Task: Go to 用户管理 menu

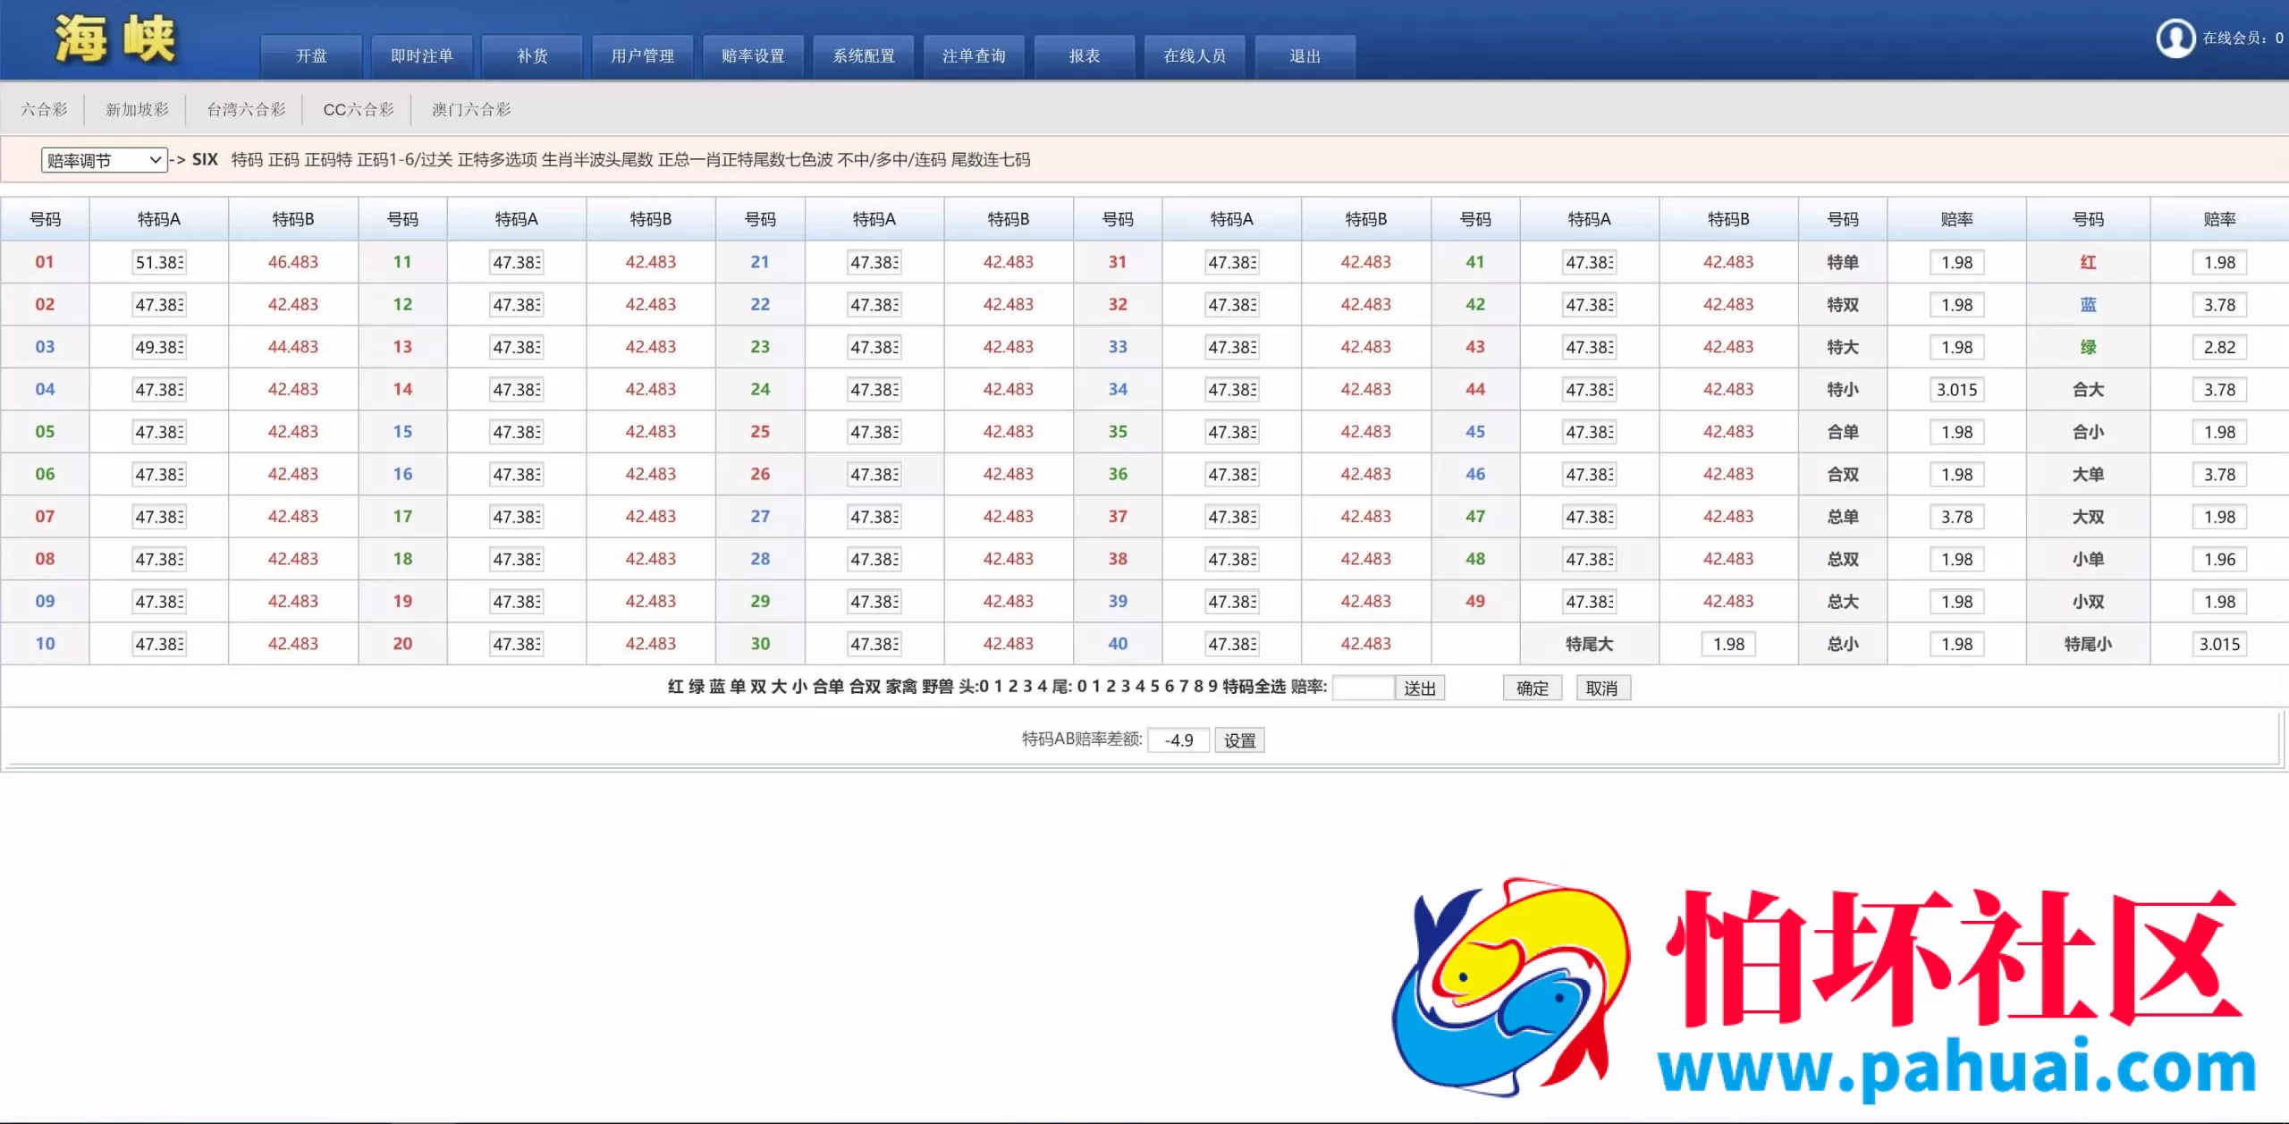Action: (642, 56)
